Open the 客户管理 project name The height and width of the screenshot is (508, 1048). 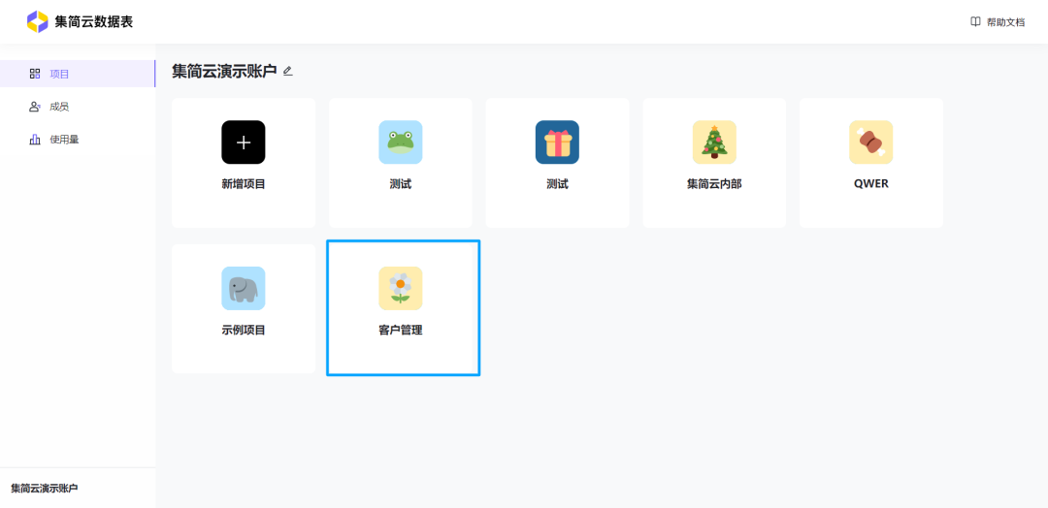(401, 330)
